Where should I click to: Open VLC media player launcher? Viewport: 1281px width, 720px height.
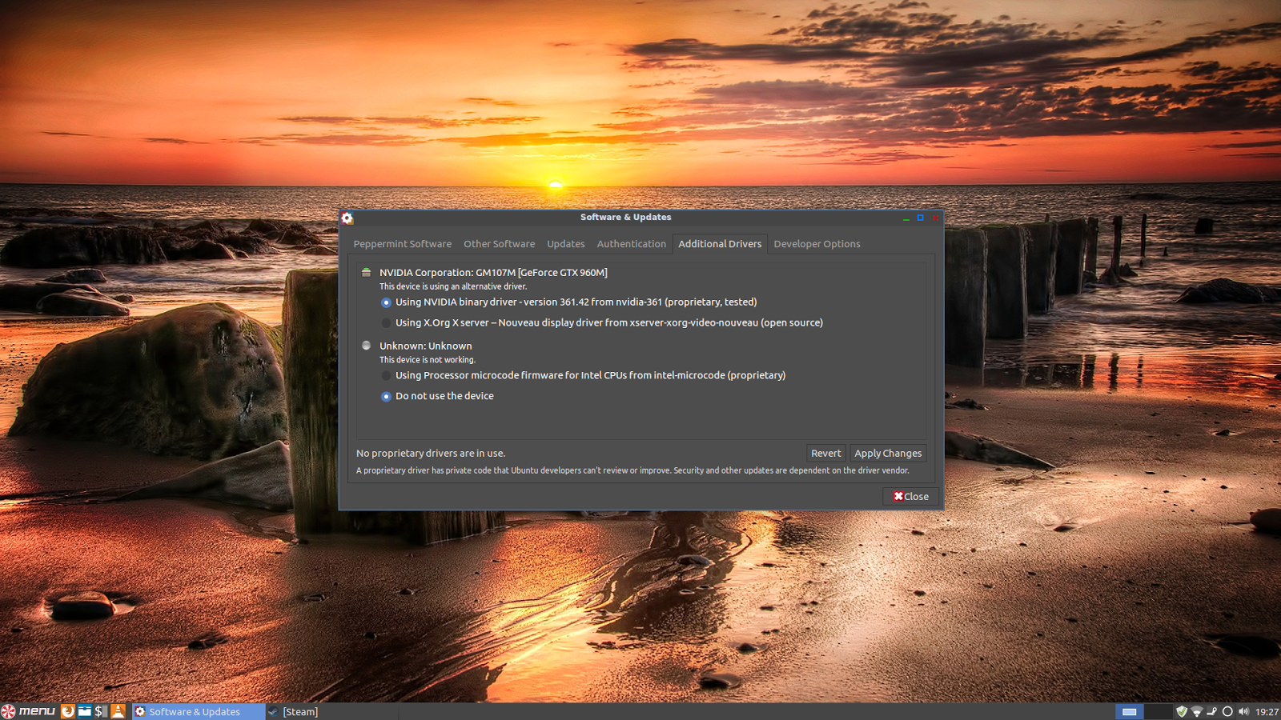pyautogui.click(x=118, y=711)
